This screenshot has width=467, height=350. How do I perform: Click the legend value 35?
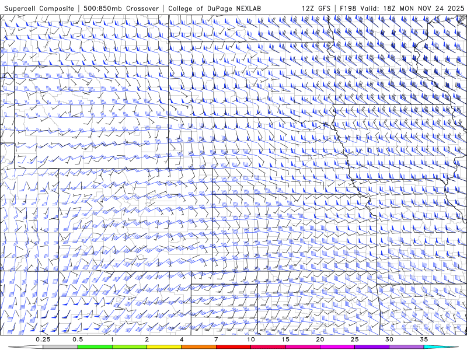click(x=424, y=339)
